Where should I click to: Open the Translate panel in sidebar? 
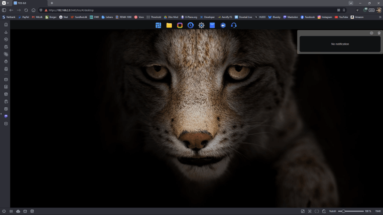click(6, 54)
